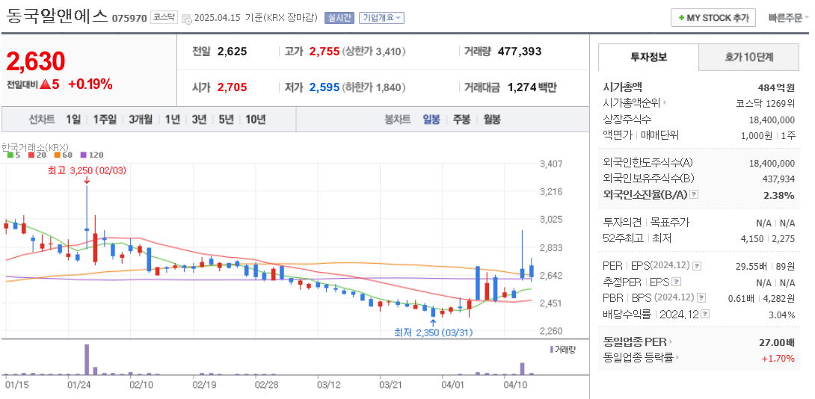815x399 pixels.
Task: Click the 최저 2,350 (03/31) chart marker
Action: pyautogui.click(x=434, y=332)
